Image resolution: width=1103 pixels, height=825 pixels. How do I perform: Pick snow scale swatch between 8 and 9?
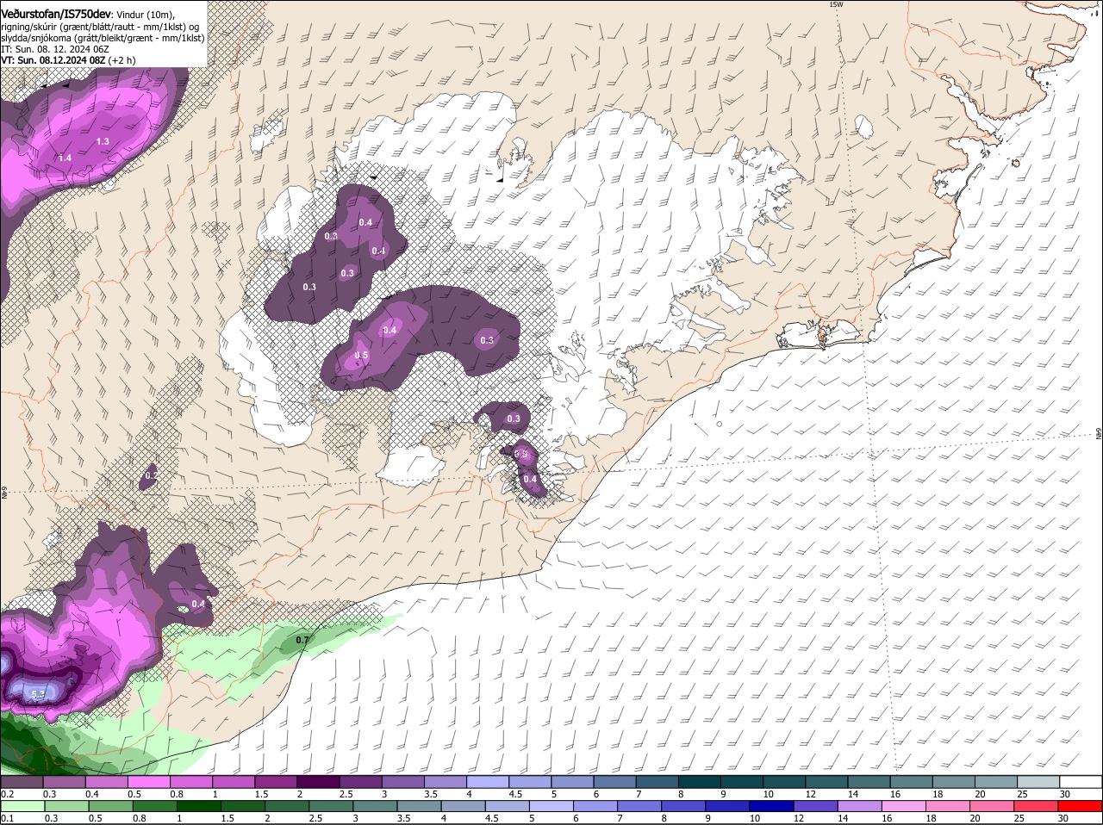pyautogui.click(x=700, y=782)
